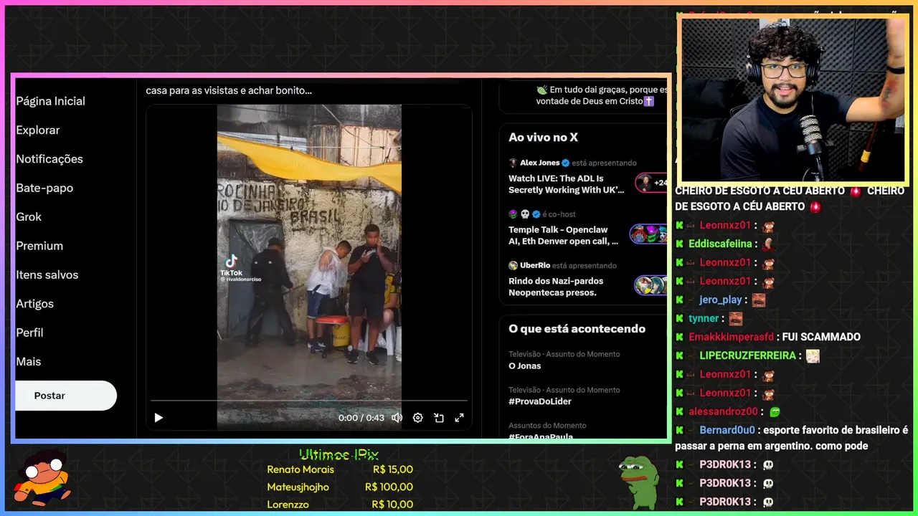Go to Página Inicial in sidebar
The image size is (918, 516).
[x=50, y=101]
